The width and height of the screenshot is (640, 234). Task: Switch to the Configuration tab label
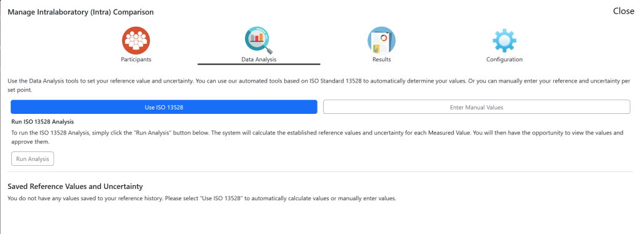(x=504, y=59)
